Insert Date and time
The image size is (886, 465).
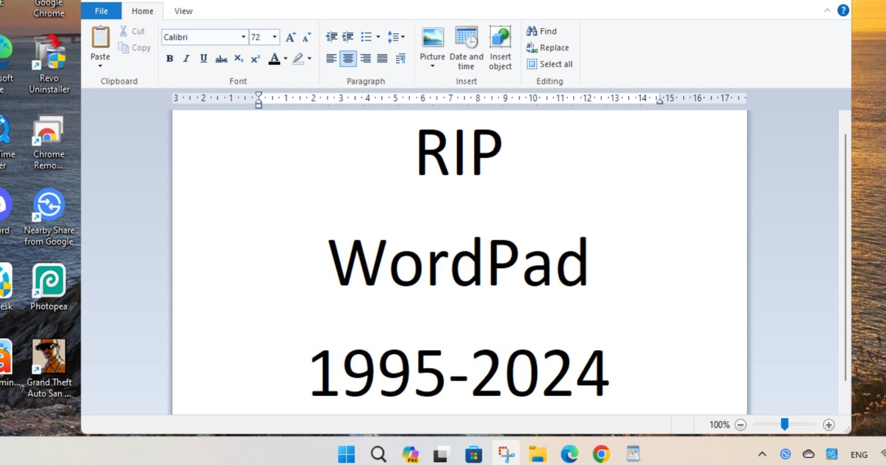pyautogui.click(x=466, y=38)
